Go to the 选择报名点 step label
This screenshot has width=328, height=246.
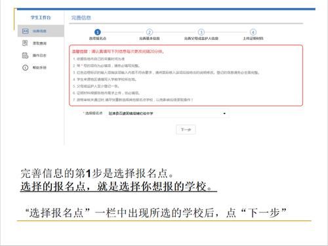tap(98, 39)
